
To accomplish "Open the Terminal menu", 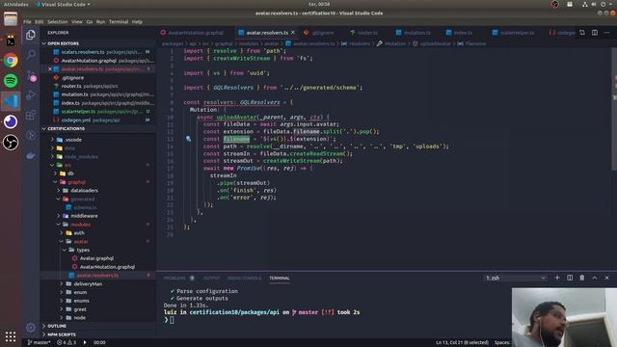I will (x=119, y=21).
